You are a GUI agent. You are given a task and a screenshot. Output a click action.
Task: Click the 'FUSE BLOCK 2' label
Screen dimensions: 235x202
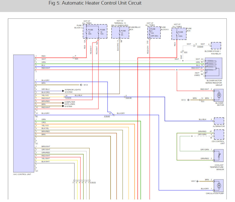click(x=78, y=27)
